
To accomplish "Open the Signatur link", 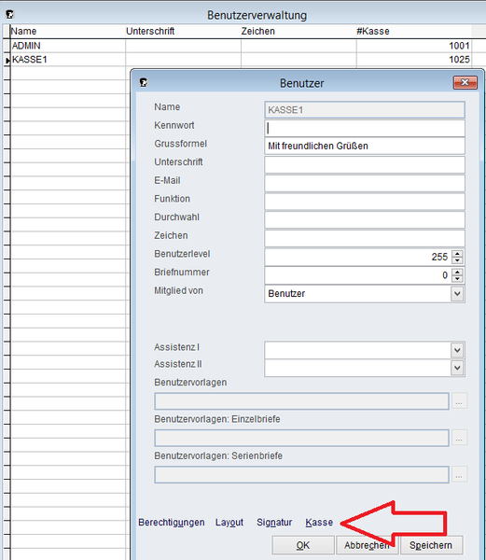I will [x=274, y=523].
